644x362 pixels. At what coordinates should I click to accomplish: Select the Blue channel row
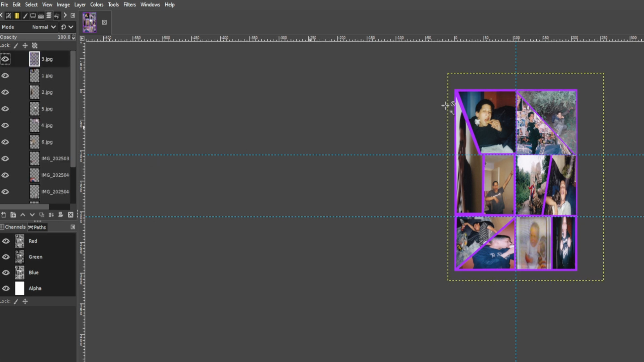pos(38,273)
